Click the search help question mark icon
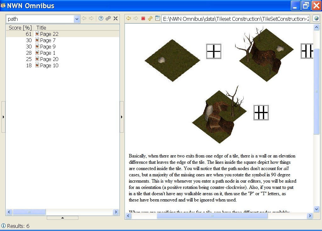The height and width of the screenshot is (231, 322). 101,19
